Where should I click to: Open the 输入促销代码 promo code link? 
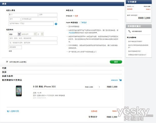[x=13, y=111]
